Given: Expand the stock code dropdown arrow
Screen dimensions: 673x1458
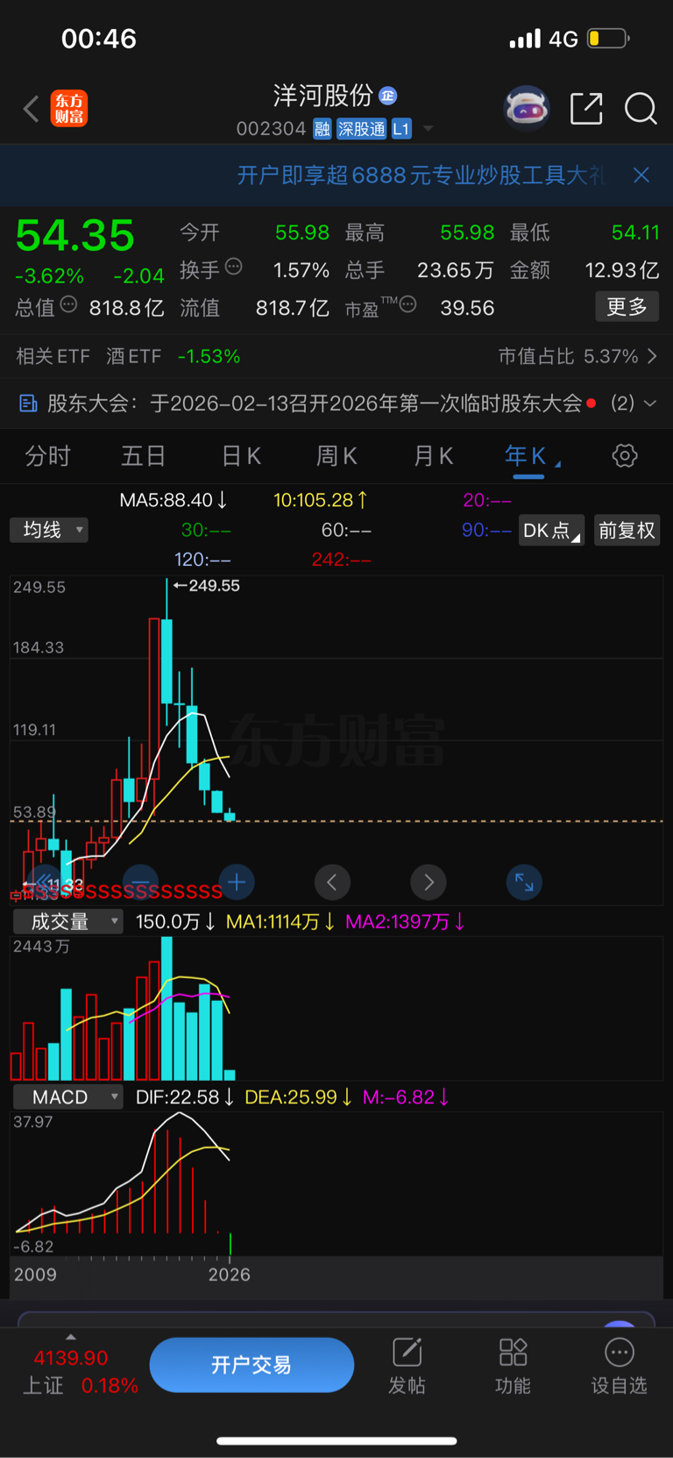Looking at the screenshot, I should (428, 129).
